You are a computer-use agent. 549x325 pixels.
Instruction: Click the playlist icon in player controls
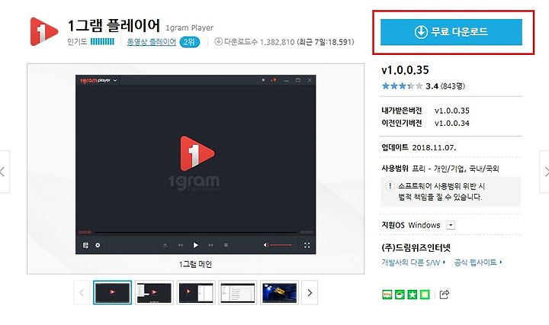pos(85,245)
